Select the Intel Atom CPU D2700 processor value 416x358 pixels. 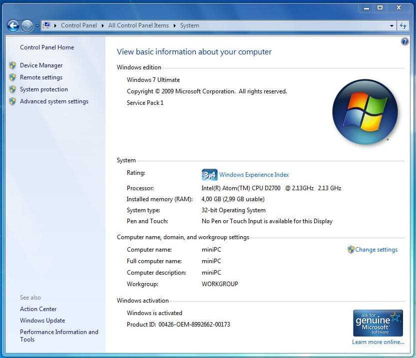click(271, 188)
